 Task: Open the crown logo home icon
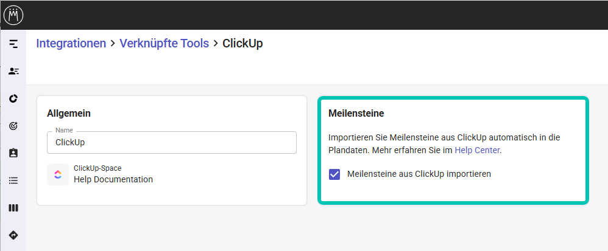(x=13, y=15)
